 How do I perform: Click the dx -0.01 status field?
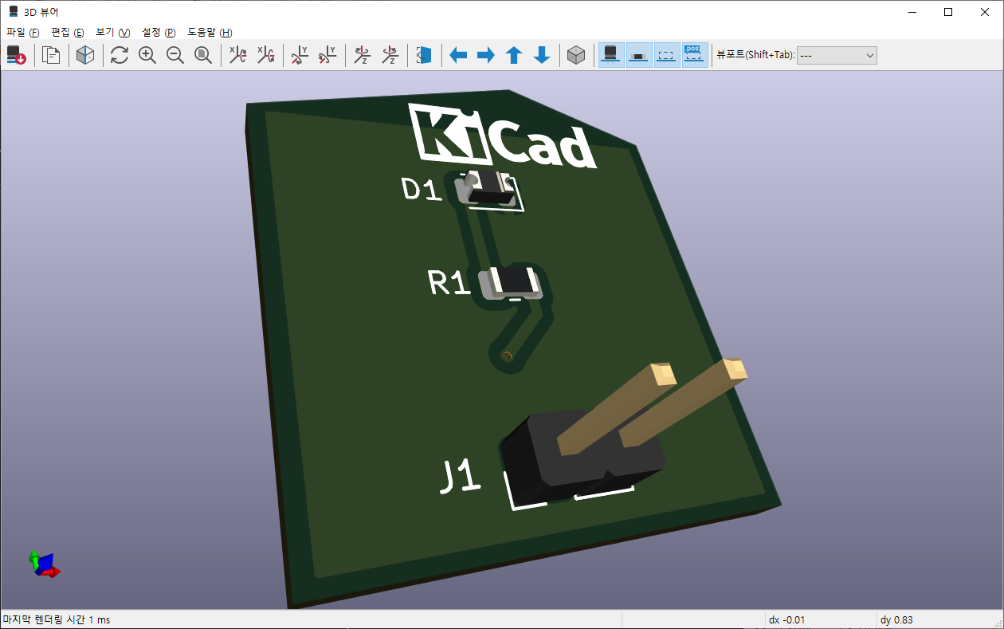click(x=787, y=619)
